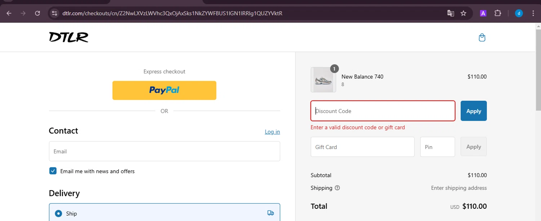Open the Chrome profile avatar
The height and width of the screenshot is (221, 541).
click(519, 13)
